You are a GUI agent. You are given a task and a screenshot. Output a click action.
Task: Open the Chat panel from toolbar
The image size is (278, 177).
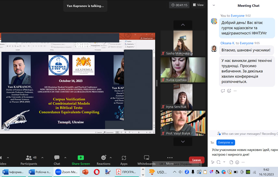click(x=57, y=160)
